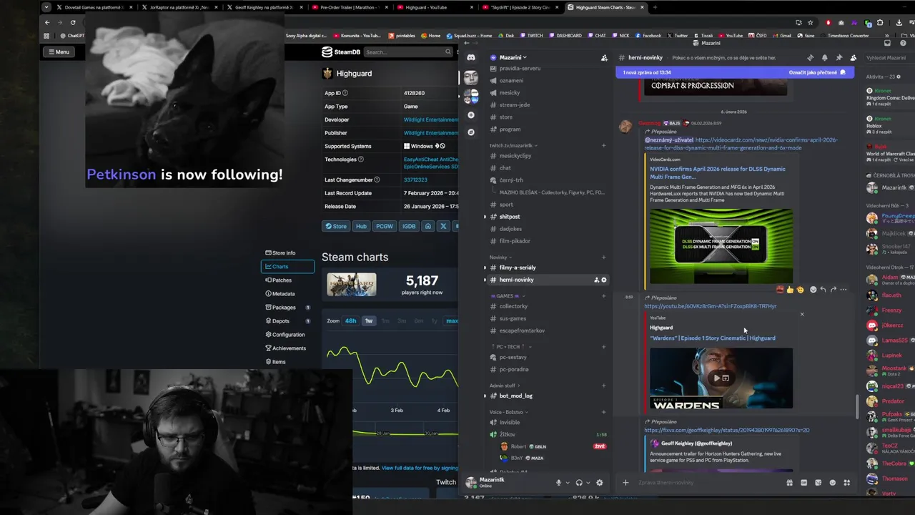
Task: Open the IGDB link button on SteamDB
Action: [x=409, y=226]
